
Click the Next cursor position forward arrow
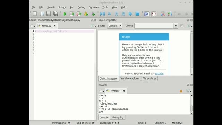[x=186, y=14]
